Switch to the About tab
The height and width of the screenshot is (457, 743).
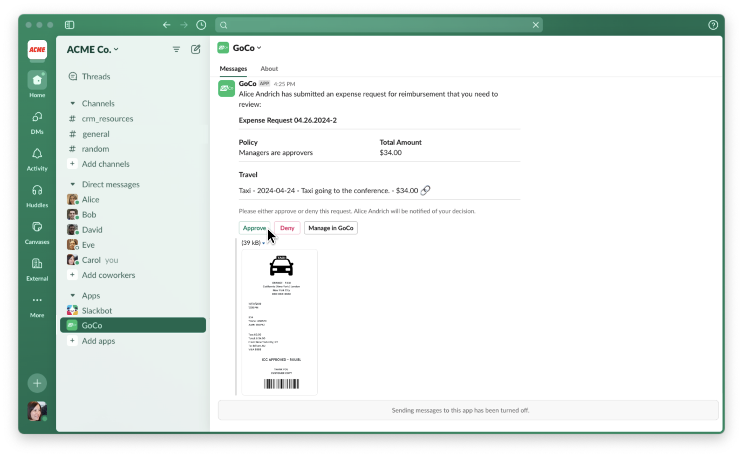269,69
